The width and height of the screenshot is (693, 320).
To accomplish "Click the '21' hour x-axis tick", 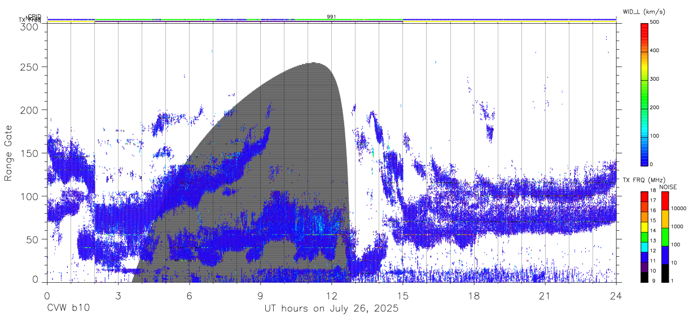I will point(545,296).
